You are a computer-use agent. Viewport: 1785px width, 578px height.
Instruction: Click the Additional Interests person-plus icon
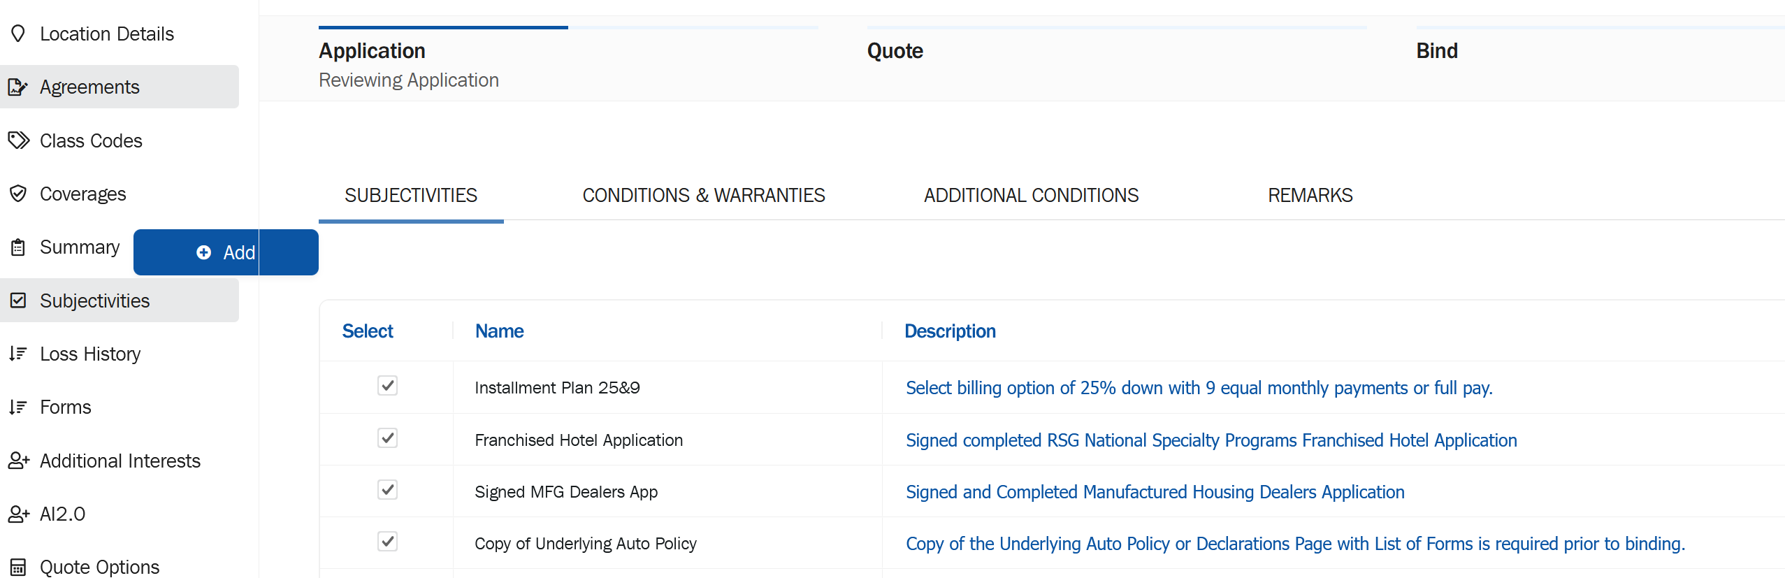pyautogui.click(x=18, y=461)
